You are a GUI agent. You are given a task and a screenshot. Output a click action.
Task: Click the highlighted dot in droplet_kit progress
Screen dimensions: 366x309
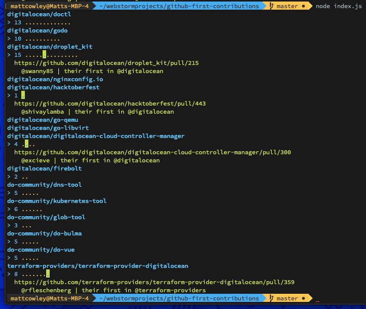point(44,54)
